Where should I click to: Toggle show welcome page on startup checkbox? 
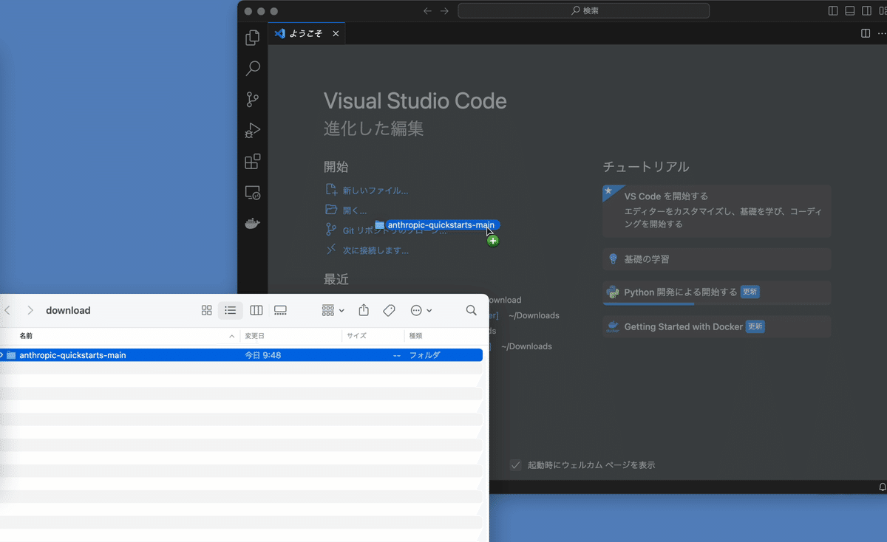click(516, 465)
